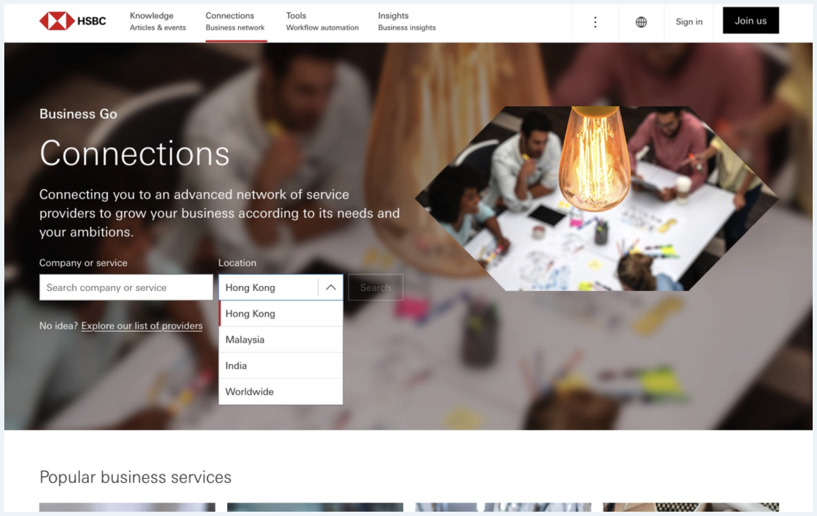Collapse the Location dropdown with the chevron
This screenshot has height=516, width=817.
pyautogui.click(x=330, y=287)
